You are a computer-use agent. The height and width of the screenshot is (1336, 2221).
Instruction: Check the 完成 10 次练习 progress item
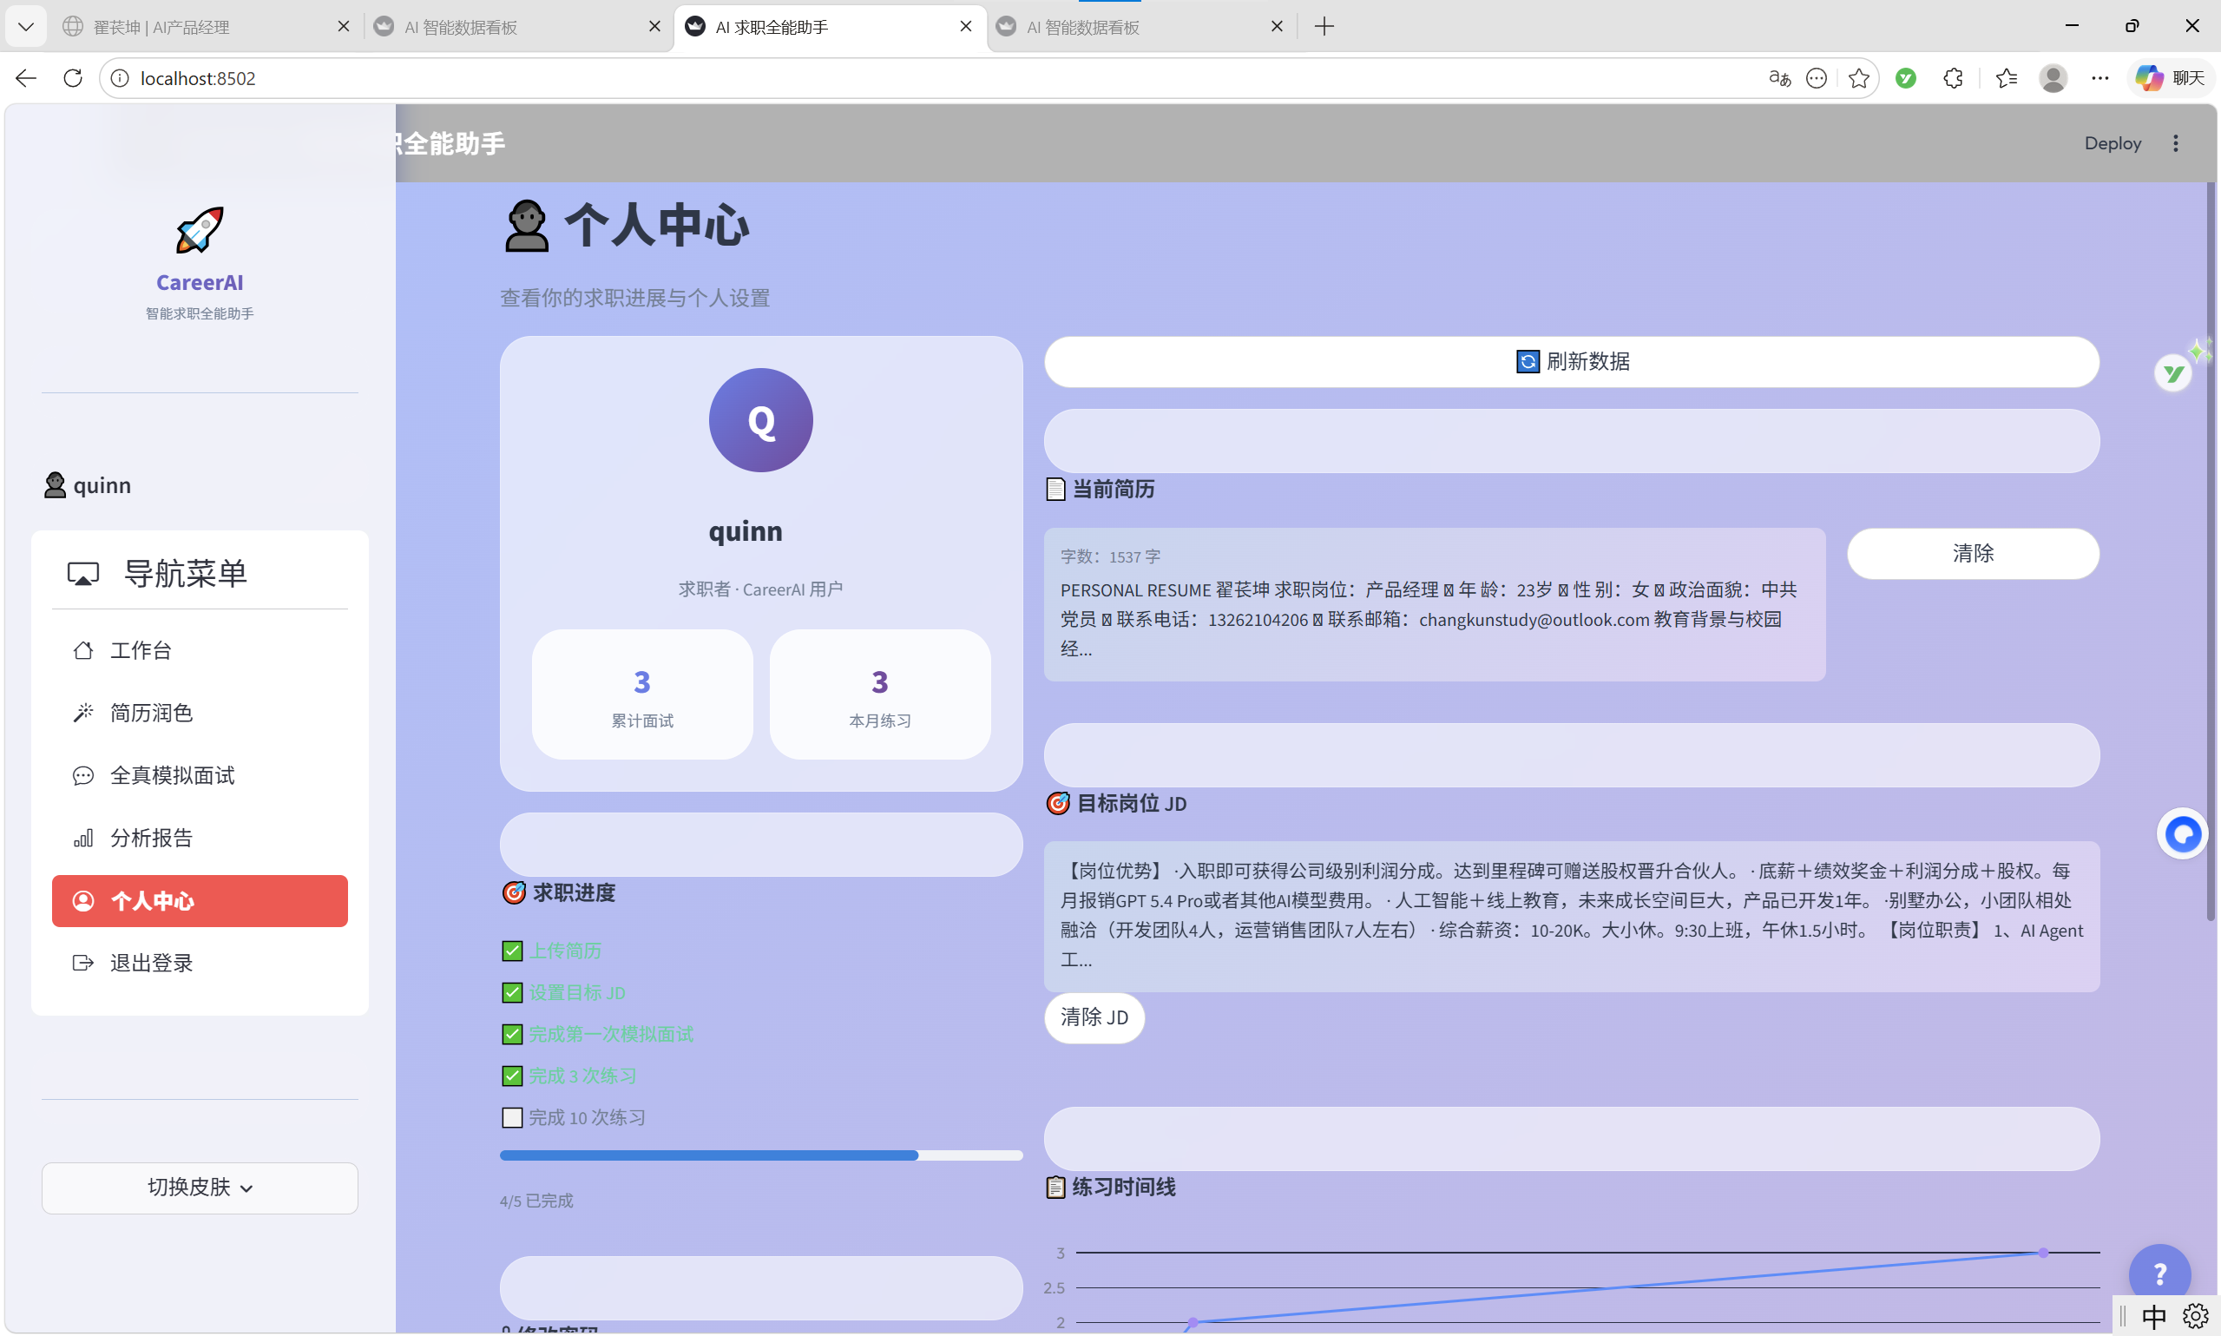(x=511, y=1116)
